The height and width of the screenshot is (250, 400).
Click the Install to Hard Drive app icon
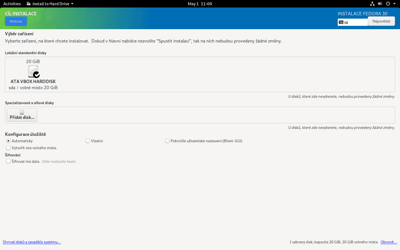[x=29, y=4]
